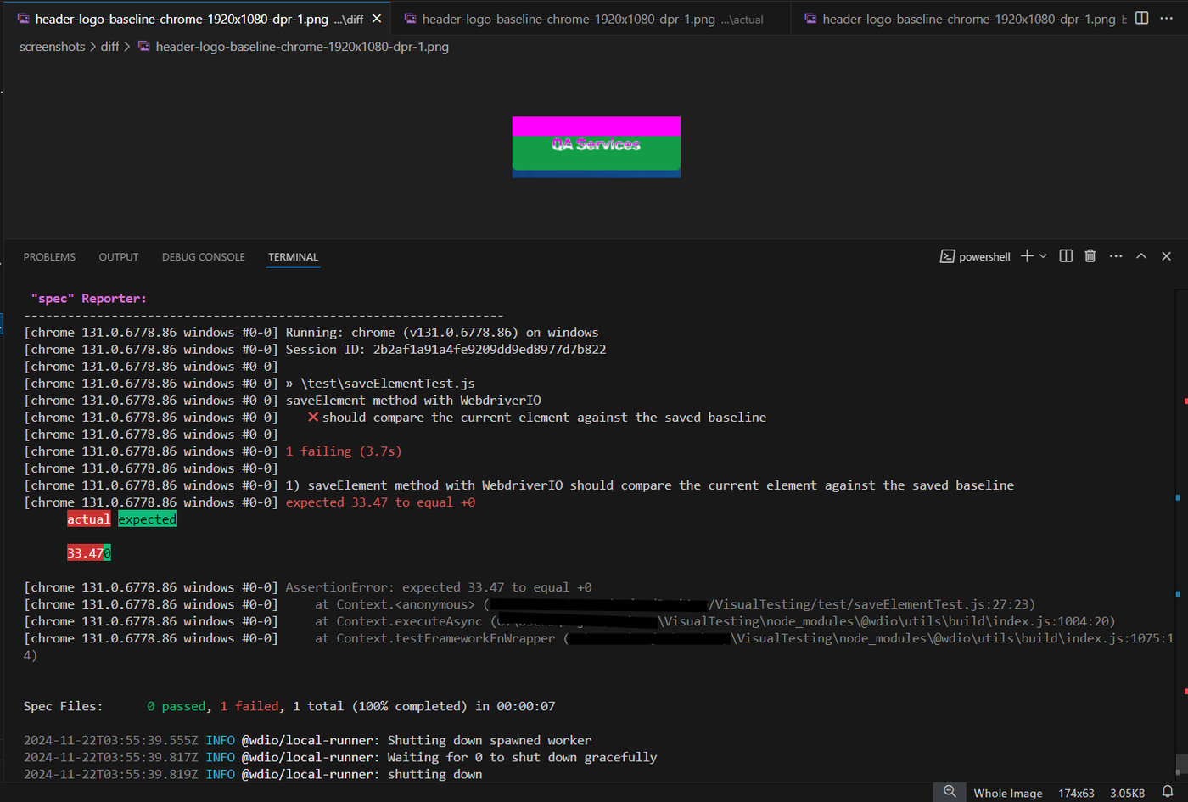Click the "spec" Reporter heading
Viewport: 1188px width, 802px height.
88,299
